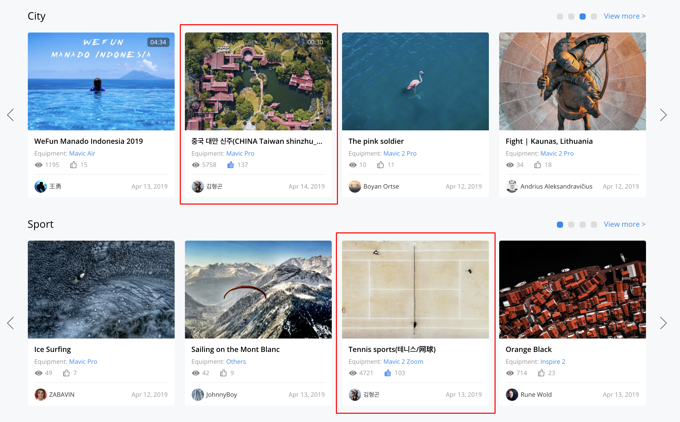Like Sailing on the Mont Blanc
Screen dimensions: 680x422
click(x=223, y=373)
